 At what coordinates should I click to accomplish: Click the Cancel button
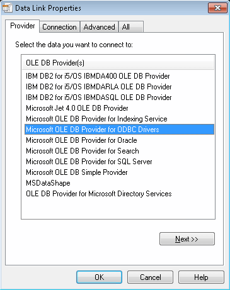(x=150, y=277)
